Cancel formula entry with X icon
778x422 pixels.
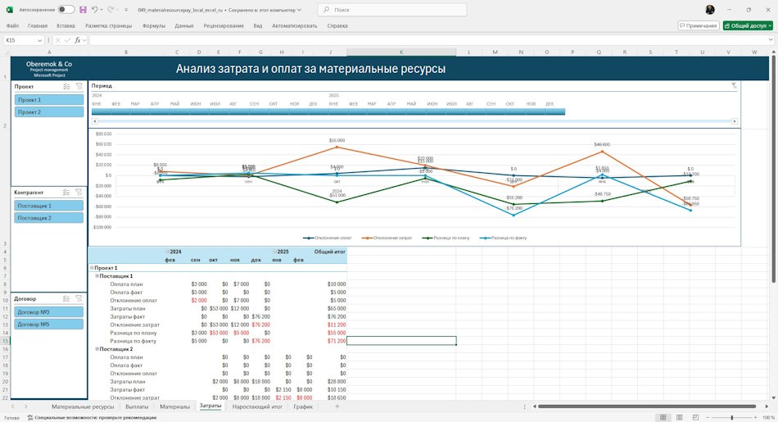pyautogui.click(x=57, y=40)
